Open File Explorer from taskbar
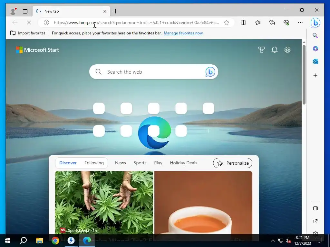 pyautogui.click(x=39, y=241)
